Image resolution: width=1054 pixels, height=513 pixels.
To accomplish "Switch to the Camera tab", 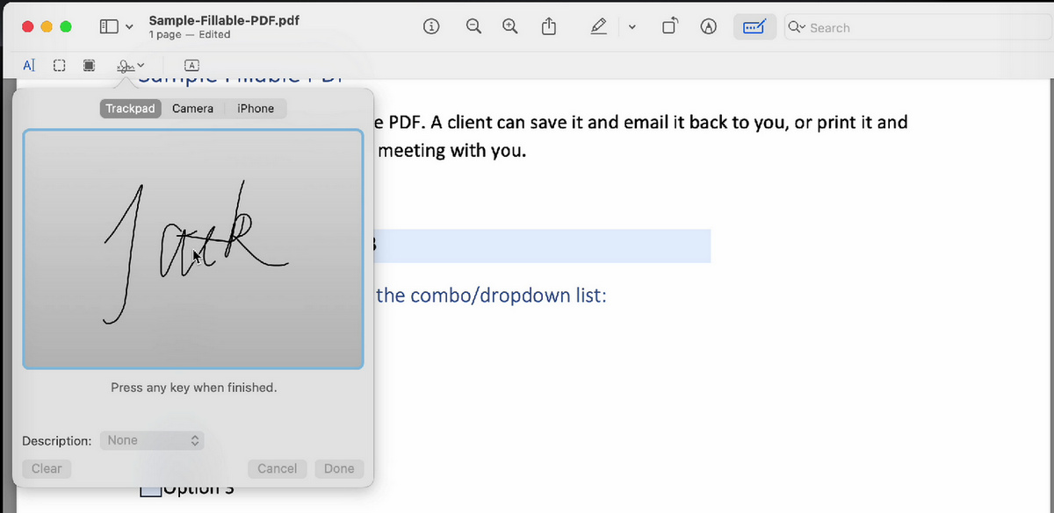I will pos(192,109).
